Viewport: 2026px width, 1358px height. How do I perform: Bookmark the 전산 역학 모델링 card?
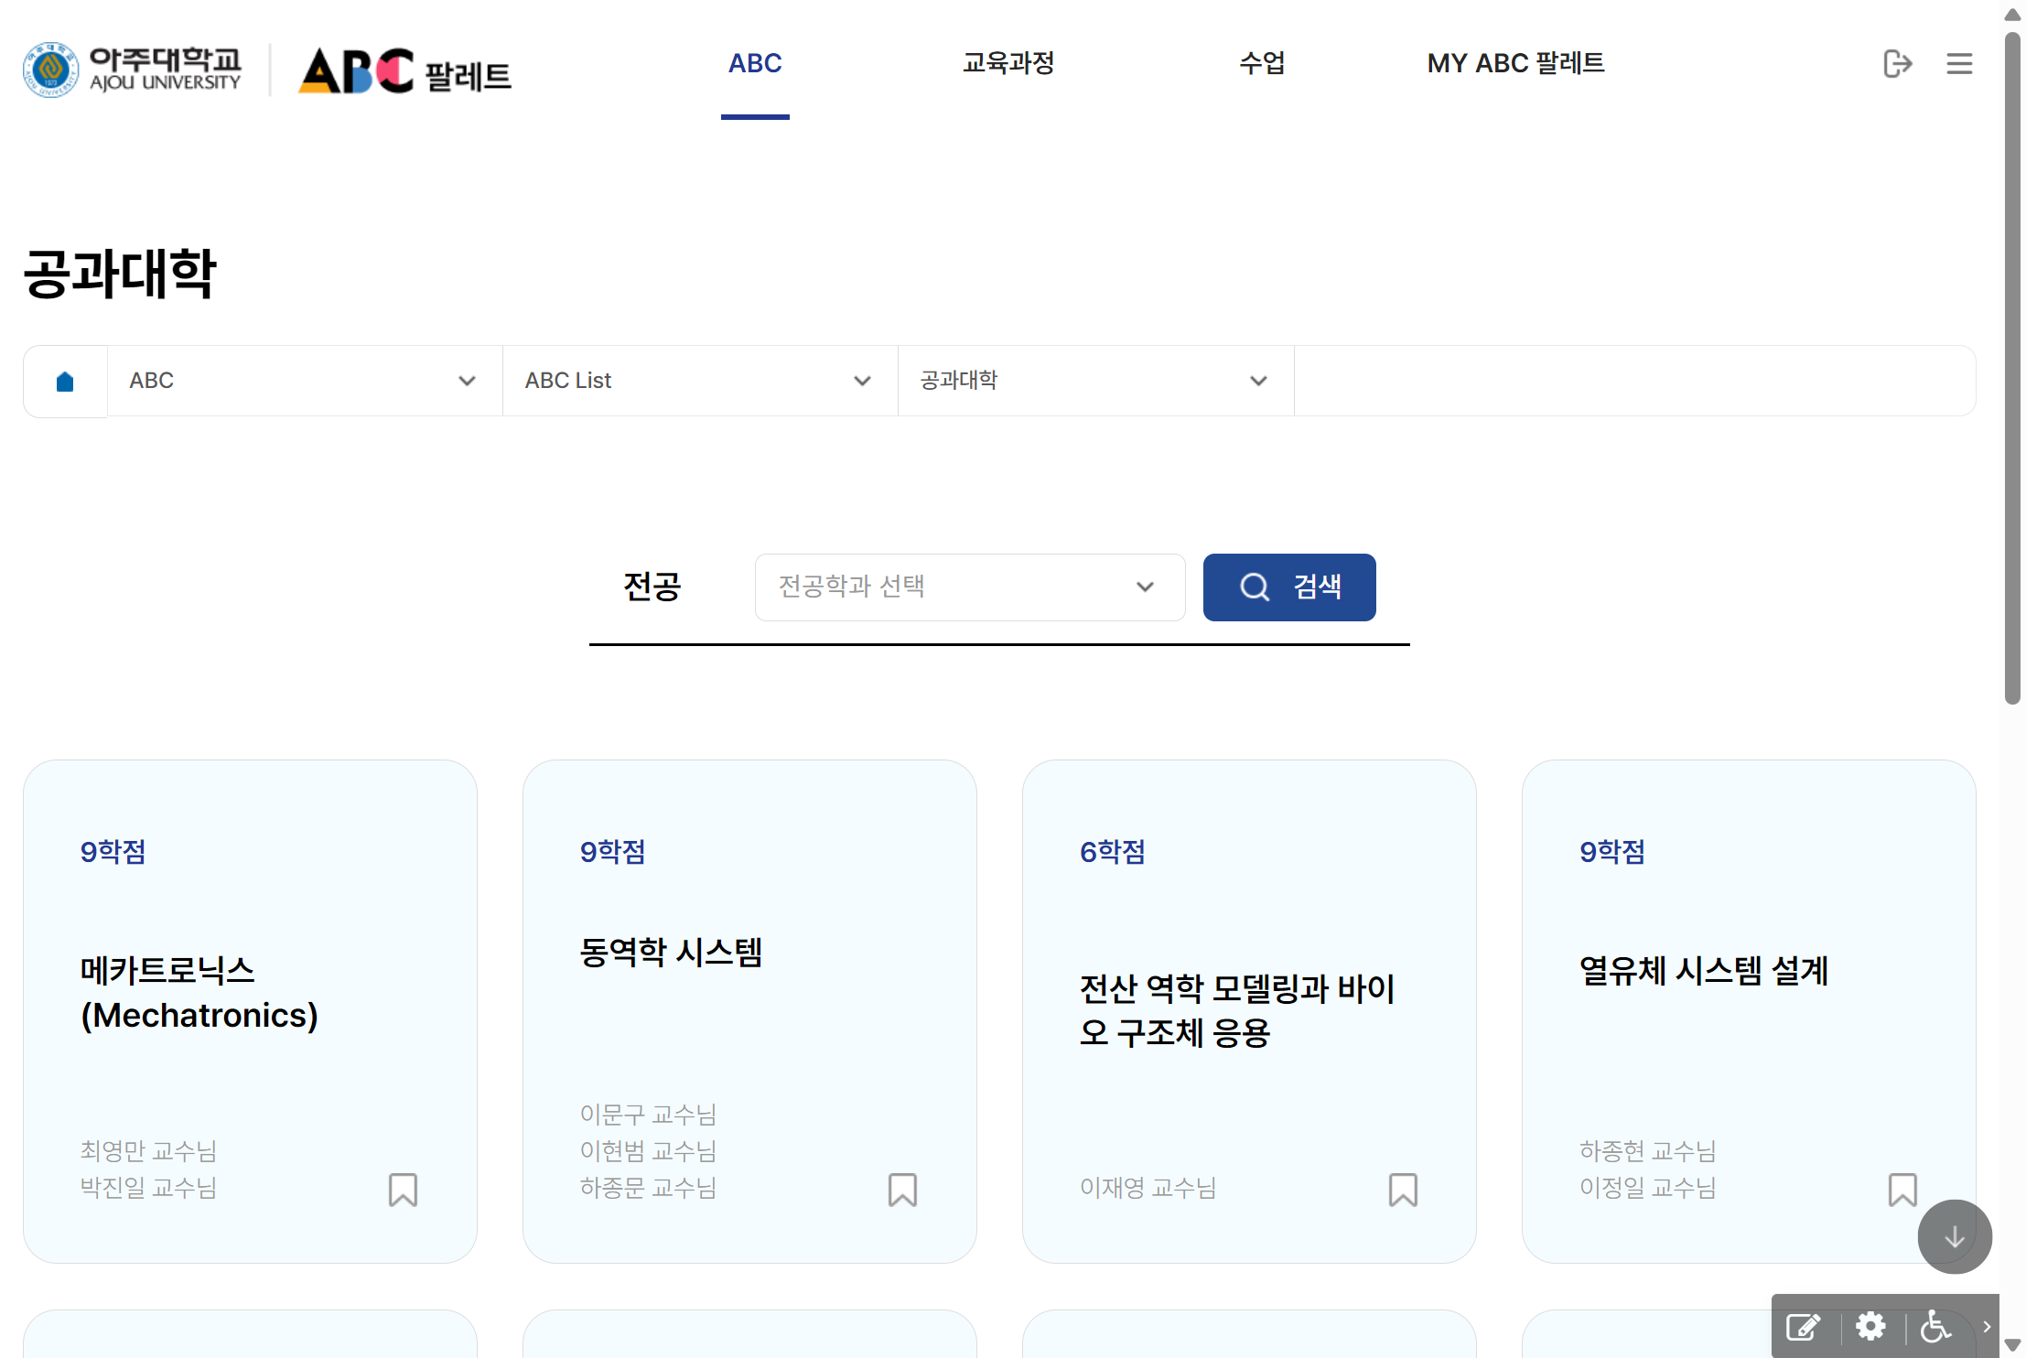point(1403,1191)
